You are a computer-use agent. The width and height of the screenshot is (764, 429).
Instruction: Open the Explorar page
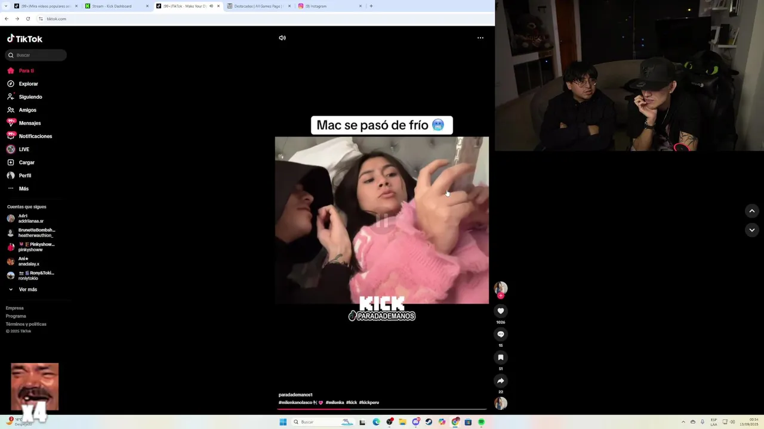[23, 84]
